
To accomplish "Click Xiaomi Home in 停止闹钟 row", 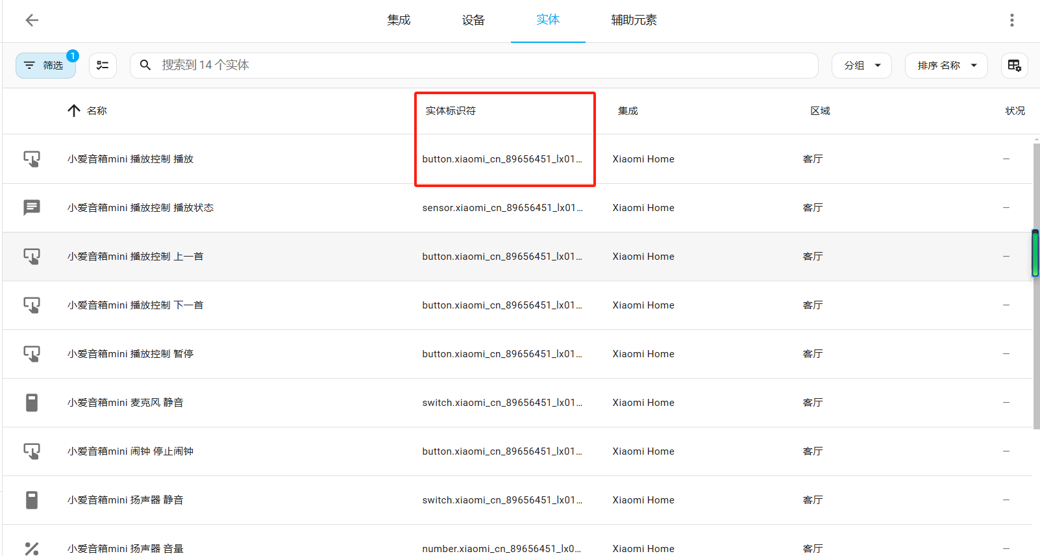I will (643, 451).
